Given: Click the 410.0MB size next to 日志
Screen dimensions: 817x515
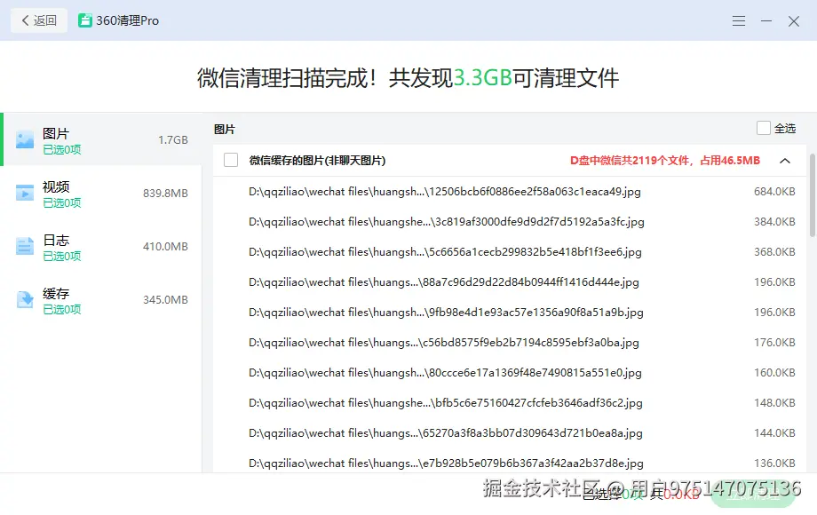Looking at the screenshot, I should tap(165, 246).
